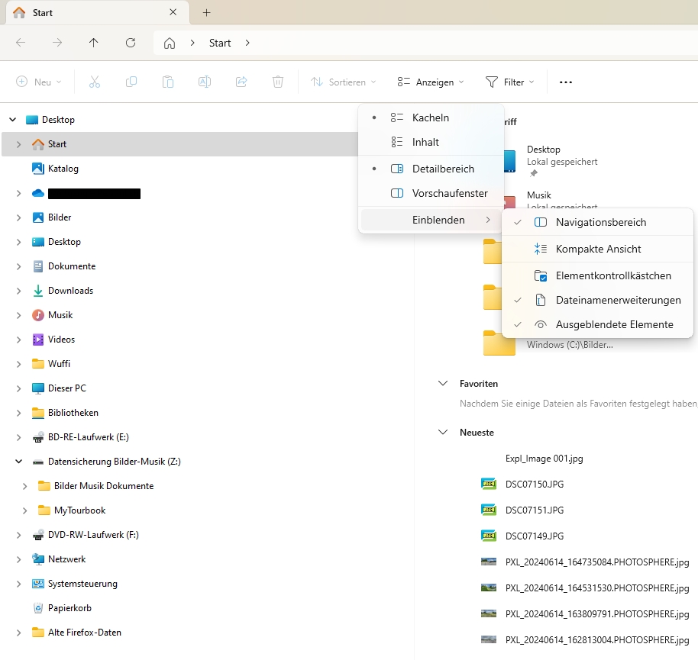Click Start breadcrumb in address bar

click(x=220, y=43)
